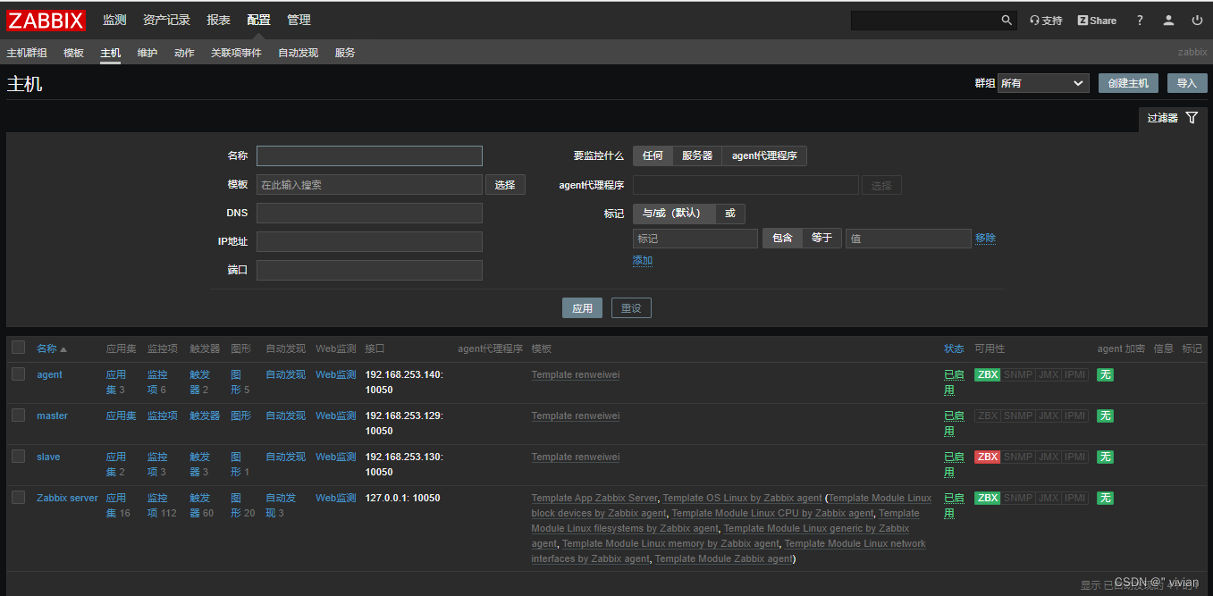The width and height of the screenshot is (1213, 596).
Task: Select '任何' monitored-by option
Action: pos(653,156)
